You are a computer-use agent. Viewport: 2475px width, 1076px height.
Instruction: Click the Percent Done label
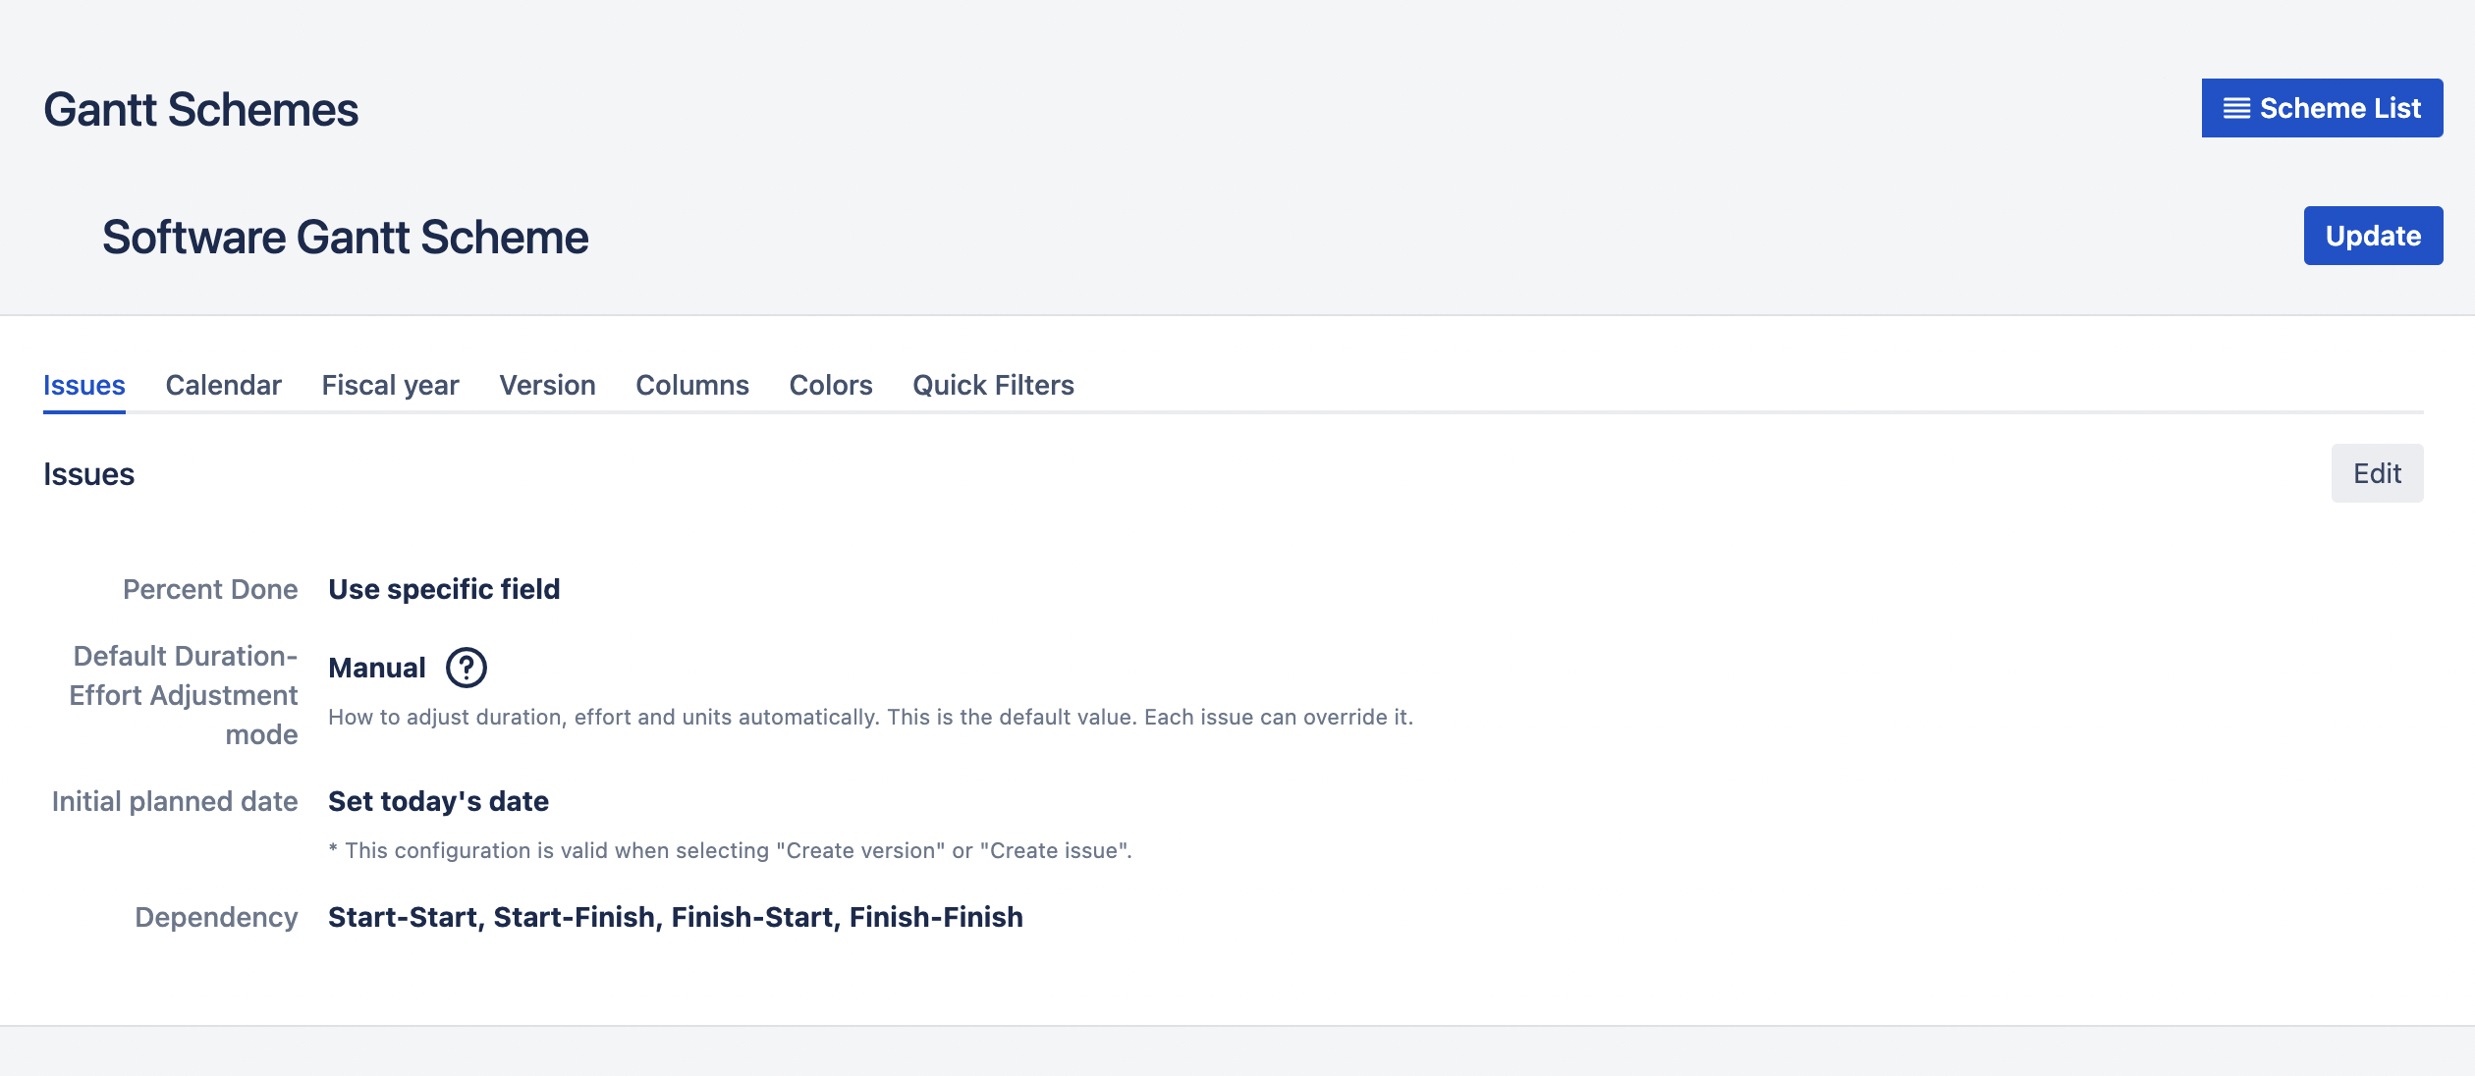tap(209, 589)
